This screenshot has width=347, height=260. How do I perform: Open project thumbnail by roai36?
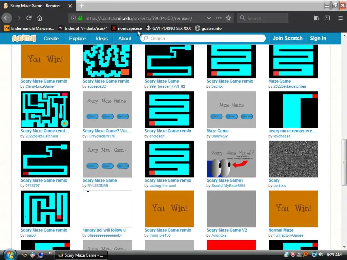pyautogui.click(x=45, y=209)
